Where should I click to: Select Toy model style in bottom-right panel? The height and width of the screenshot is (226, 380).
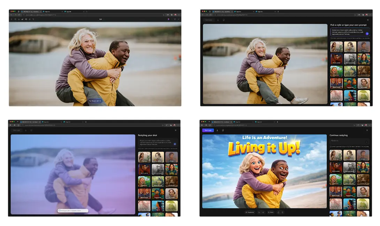pos(363,192)
